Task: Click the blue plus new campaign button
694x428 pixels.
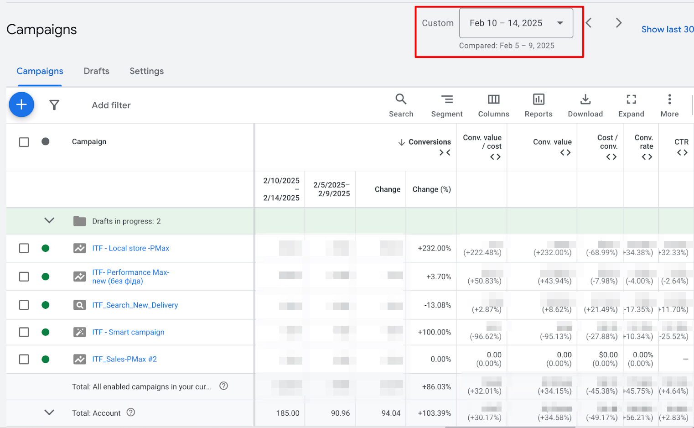Action: [21, 104]
